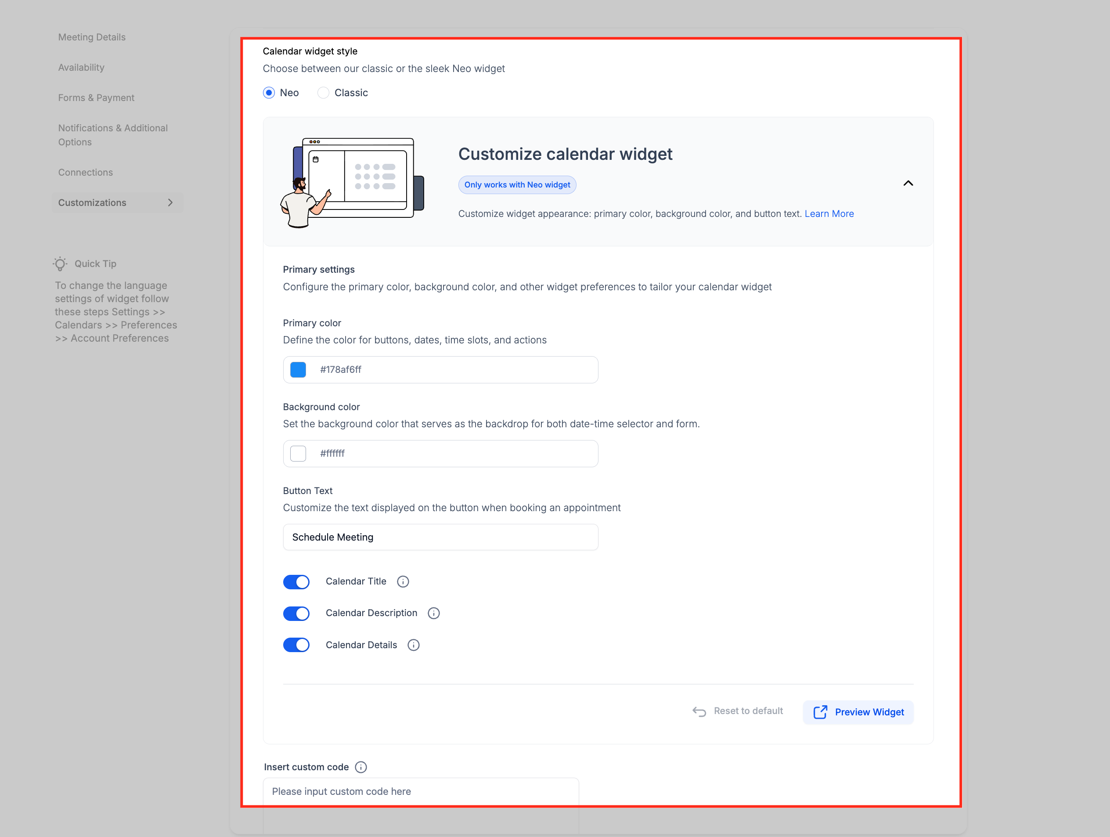Viewport: 1110px width, 837px height.
Task: Click the Schedule Meeting button text field
Action: (x=440, y=538)
